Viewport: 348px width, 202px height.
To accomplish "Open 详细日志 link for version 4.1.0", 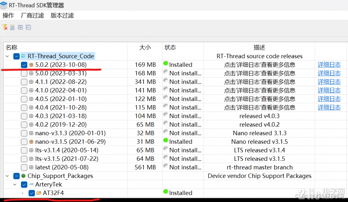I will click(329, 90).
